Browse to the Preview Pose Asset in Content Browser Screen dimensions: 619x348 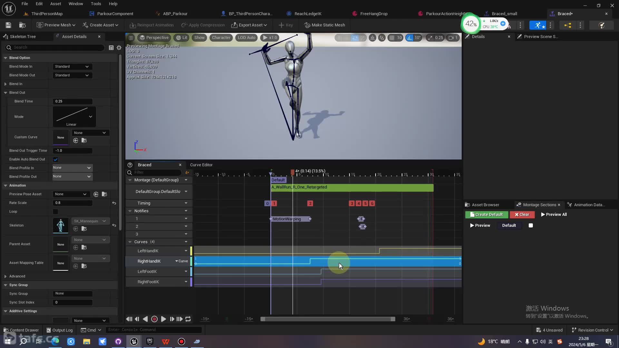click(104, 194)
